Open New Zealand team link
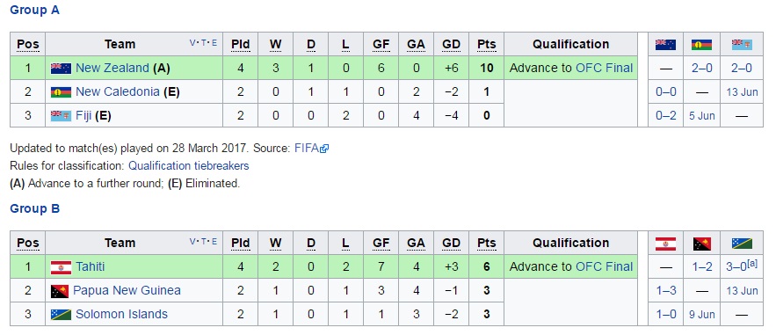776x335 pixels. coord(112,68)
